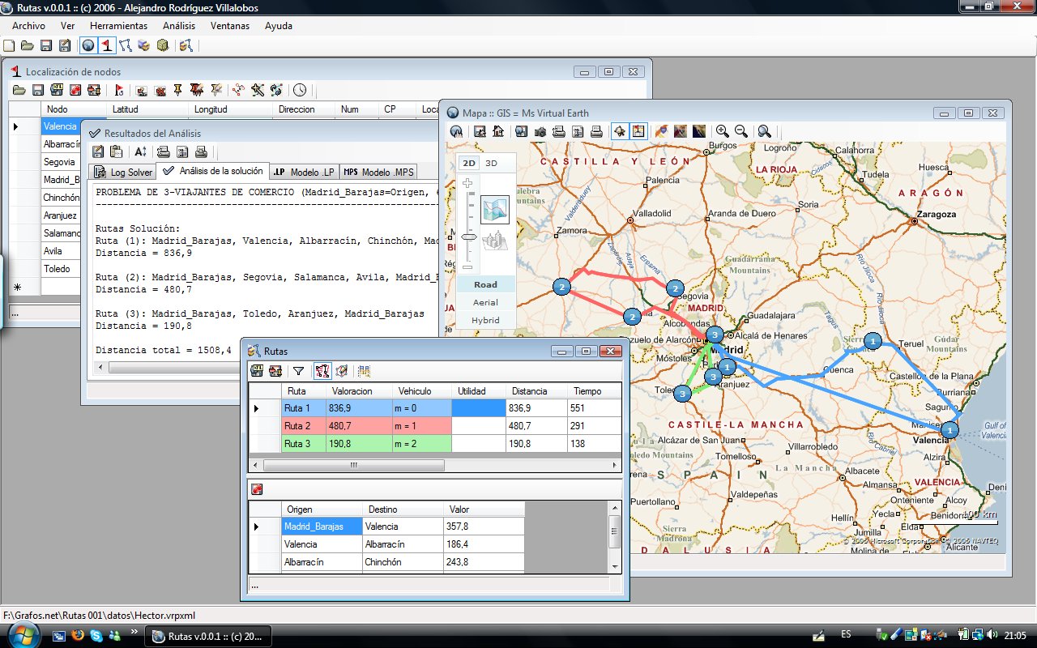This screenshot has width=1037, height=648.
Task: Click the home icon in map toolbar
Action: (498, 131)
